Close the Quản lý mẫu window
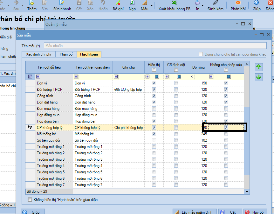This screenshot has width=274, height=214. point(250,23)
